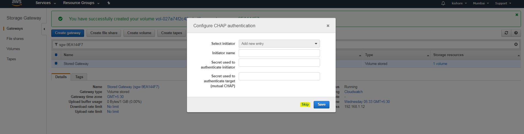Click the Initiator name text field

279,53
